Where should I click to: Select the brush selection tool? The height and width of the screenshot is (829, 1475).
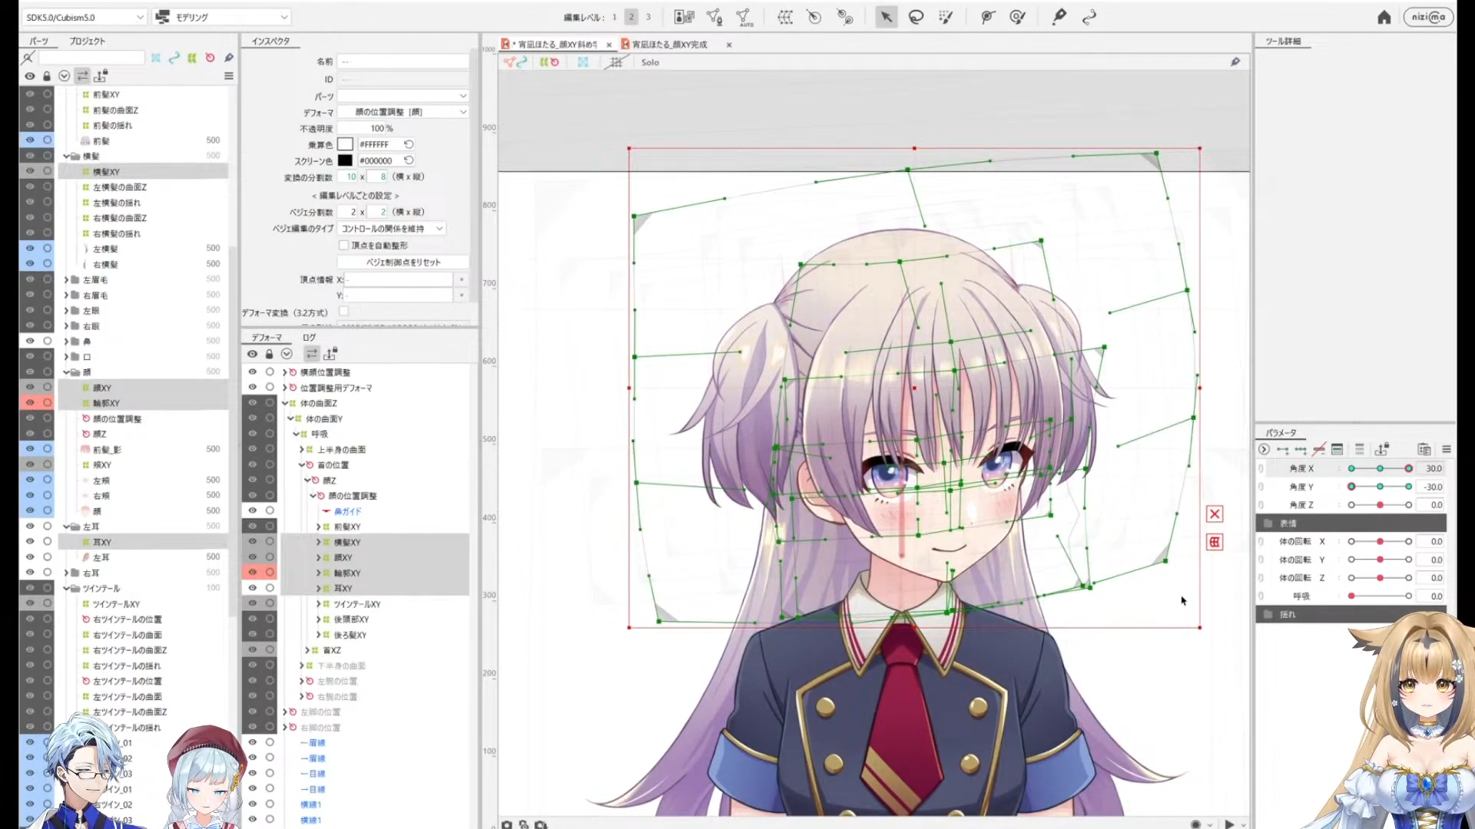coord(946,17)
